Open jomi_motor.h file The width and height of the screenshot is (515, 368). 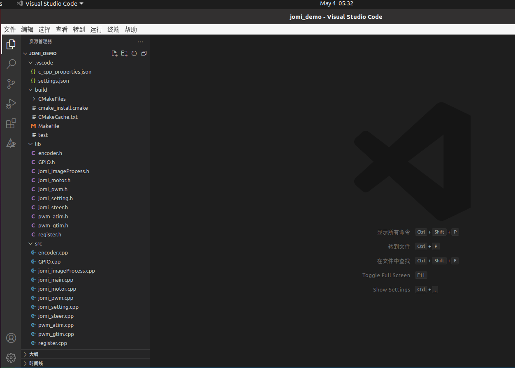click(85, 180)
